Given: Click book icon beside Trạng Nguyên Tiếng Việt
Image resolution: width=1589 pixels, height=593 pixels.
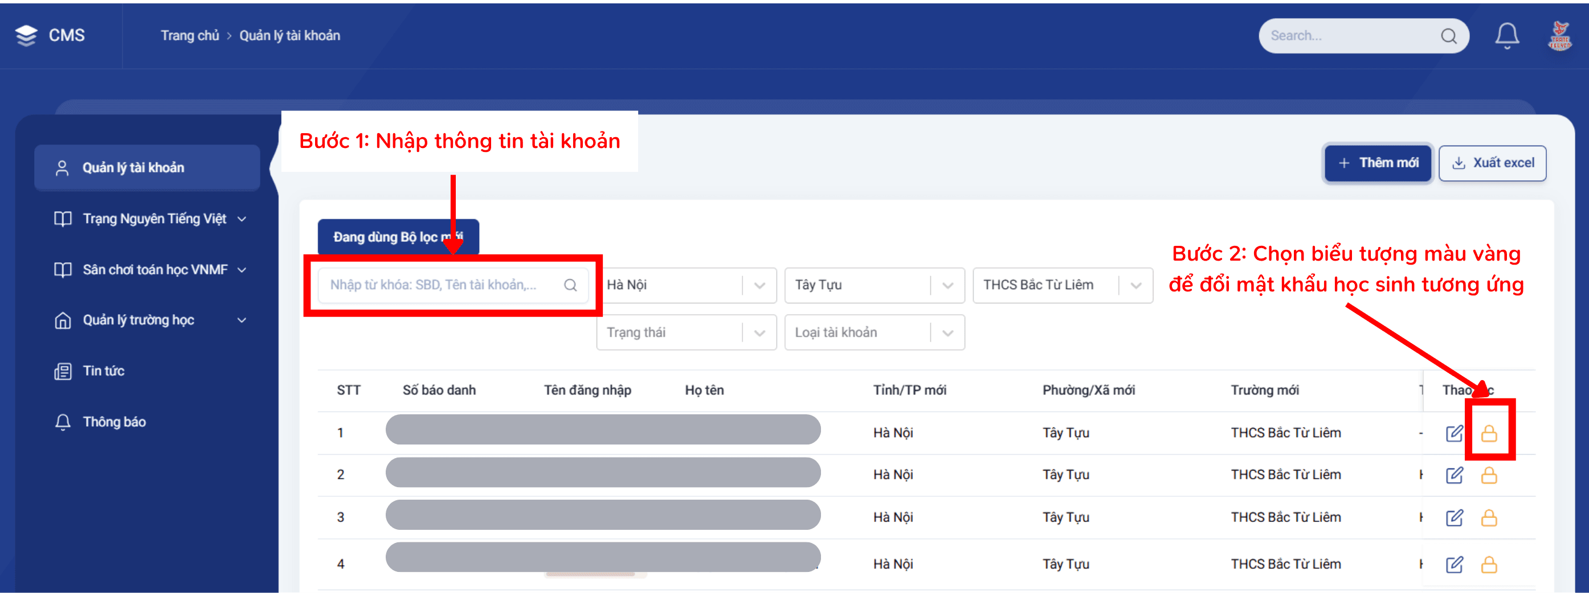Looking at the screenshot, I should pyautogui.click(x=63, y=219).
